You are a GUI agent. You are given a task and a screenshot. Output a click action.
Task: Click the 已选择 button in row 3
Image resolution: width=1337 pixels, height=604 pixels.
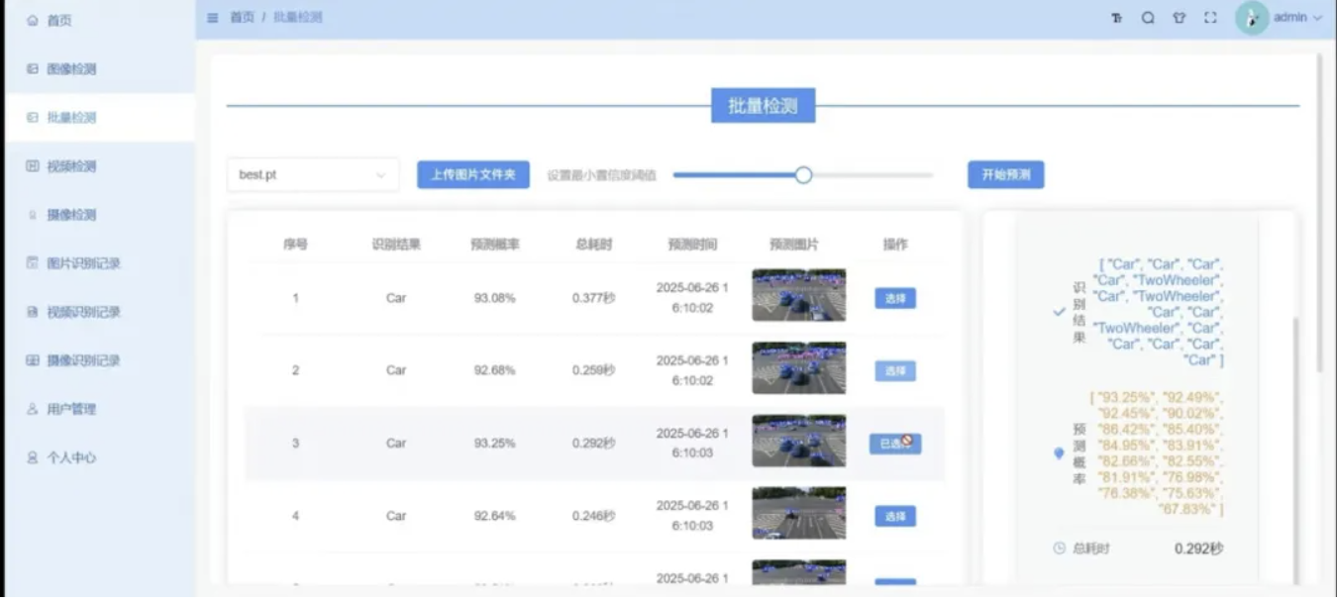pyautogui.click(x=895, y=444)
